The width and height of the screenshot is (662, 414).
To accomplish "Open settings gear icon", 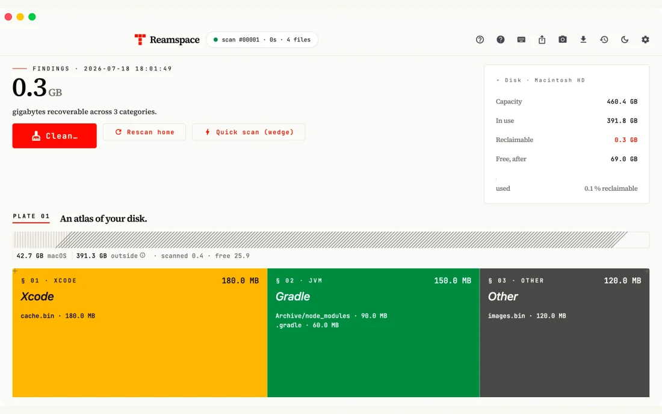I will pos(645,40).
